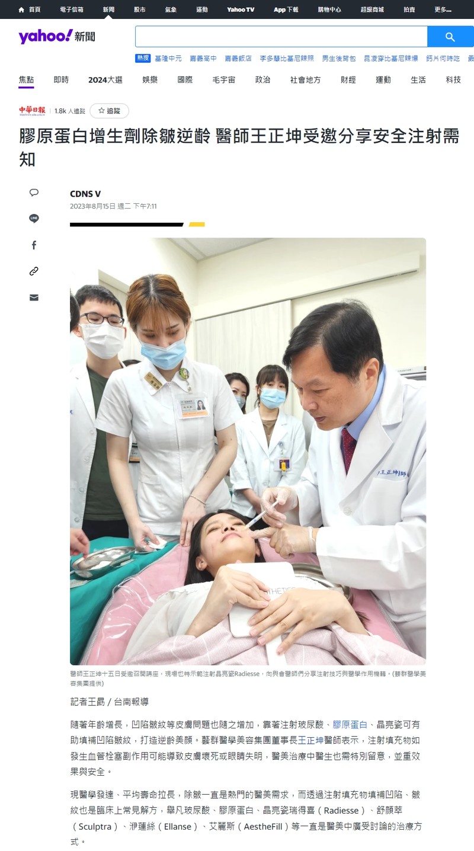
Task: Share article via LINE icon
Action: click(34, 219)
